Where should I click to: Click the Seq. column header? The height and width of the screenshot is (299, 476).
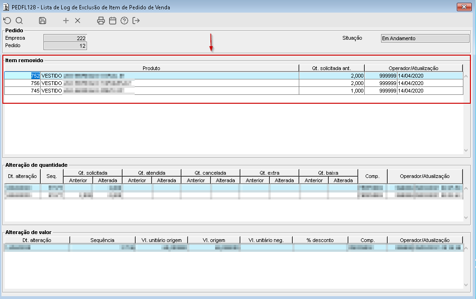tap(51, 176)
